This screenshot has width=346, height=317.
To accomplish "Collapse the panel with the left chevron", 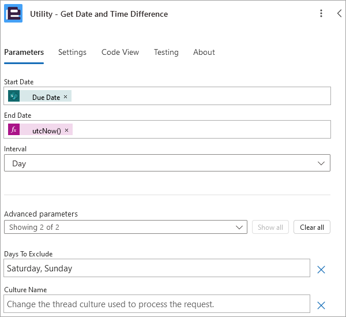I will point(340,13).
